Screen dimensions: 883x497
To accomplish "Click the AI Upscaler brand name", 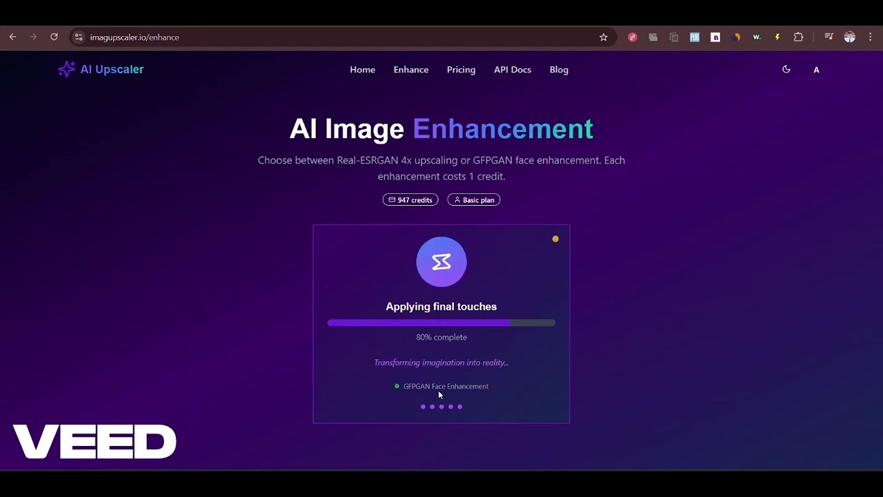I will 112,69.
